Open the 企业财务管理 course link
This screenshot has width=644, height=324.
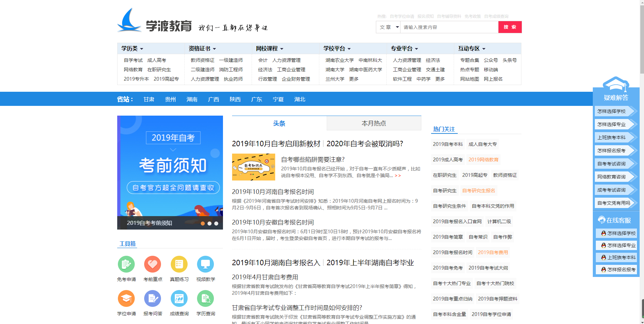pyautogui.click(x=296, y=79)
